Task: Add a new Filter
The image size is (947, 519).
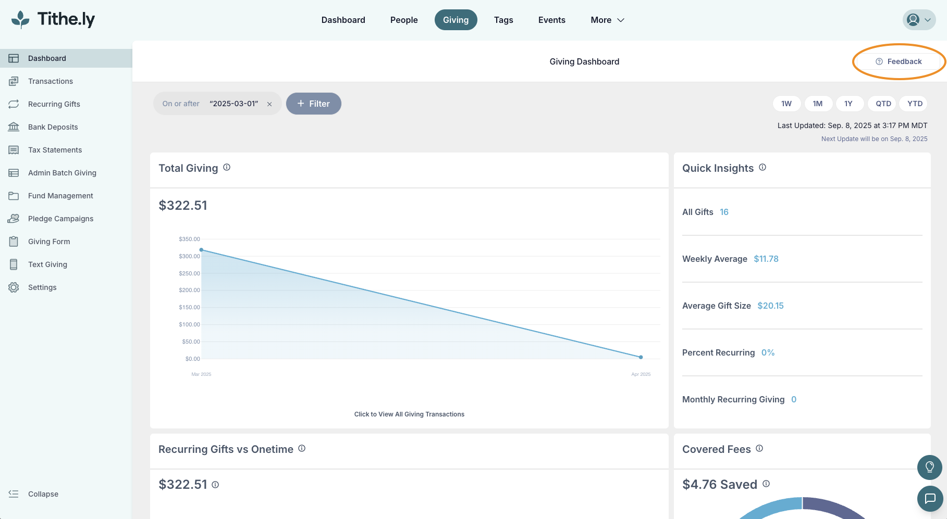Action: click(314, 104)
